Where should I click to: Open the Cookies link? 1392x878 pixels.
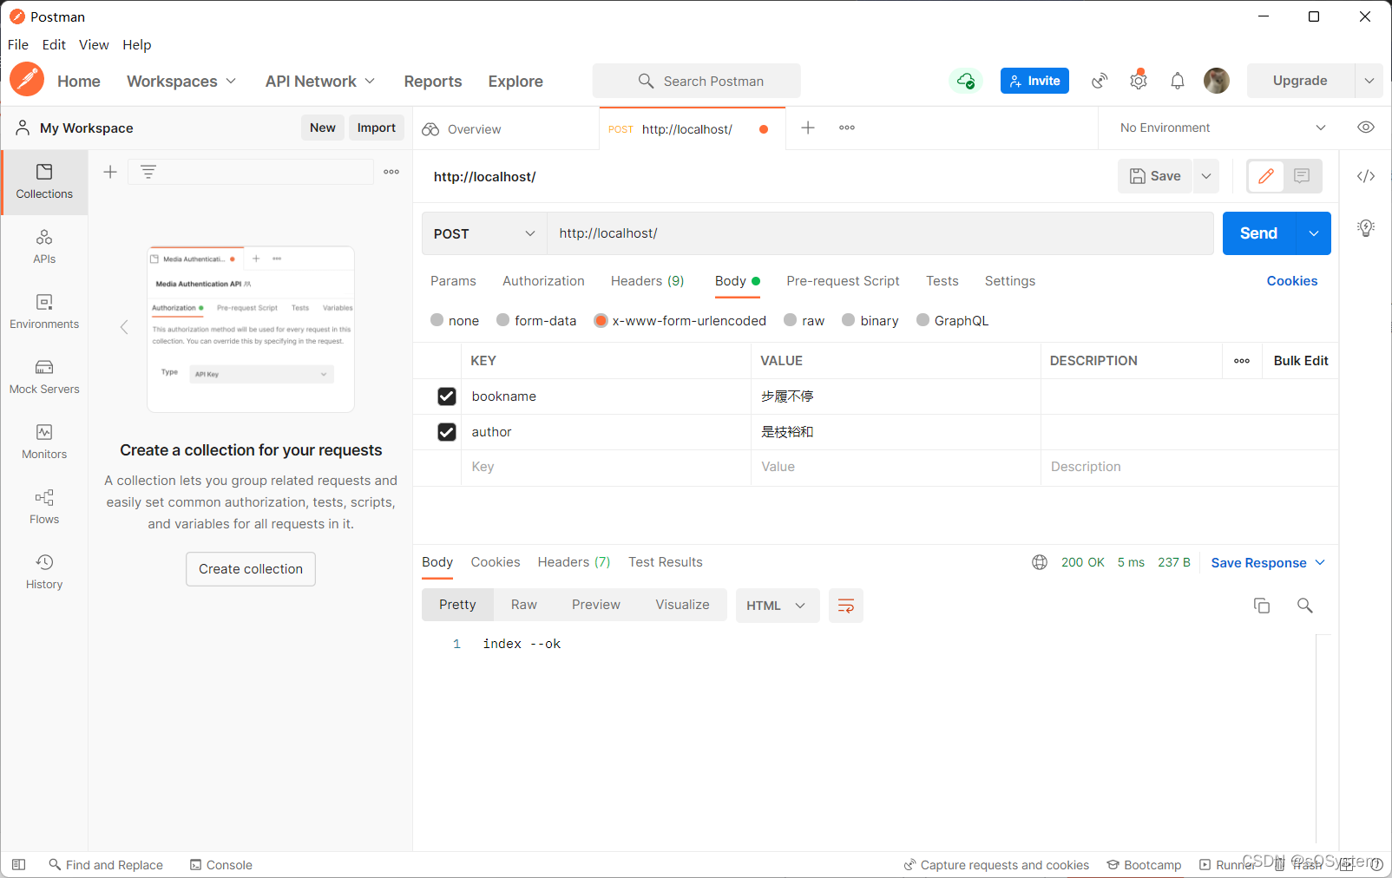(x=1291, y=281)
